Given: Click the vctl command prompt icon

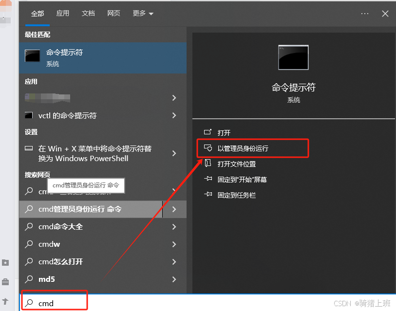Looking at the screenshot, I should click(29, 116).
